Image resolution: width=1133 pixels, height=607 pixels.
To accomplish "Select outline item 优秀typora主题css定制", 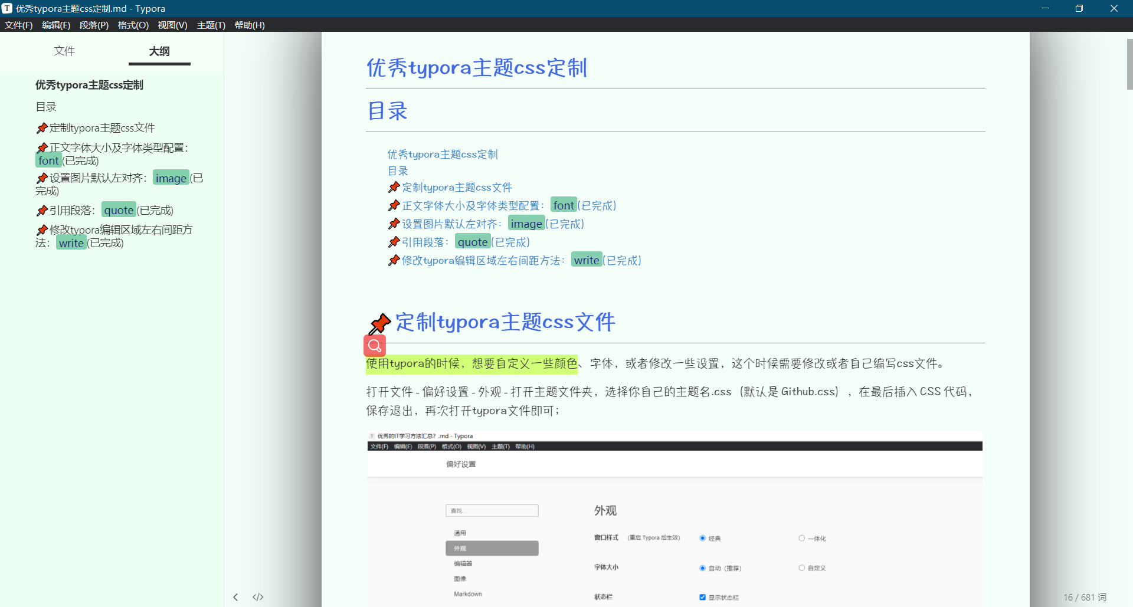I will [x=89, y=85].
